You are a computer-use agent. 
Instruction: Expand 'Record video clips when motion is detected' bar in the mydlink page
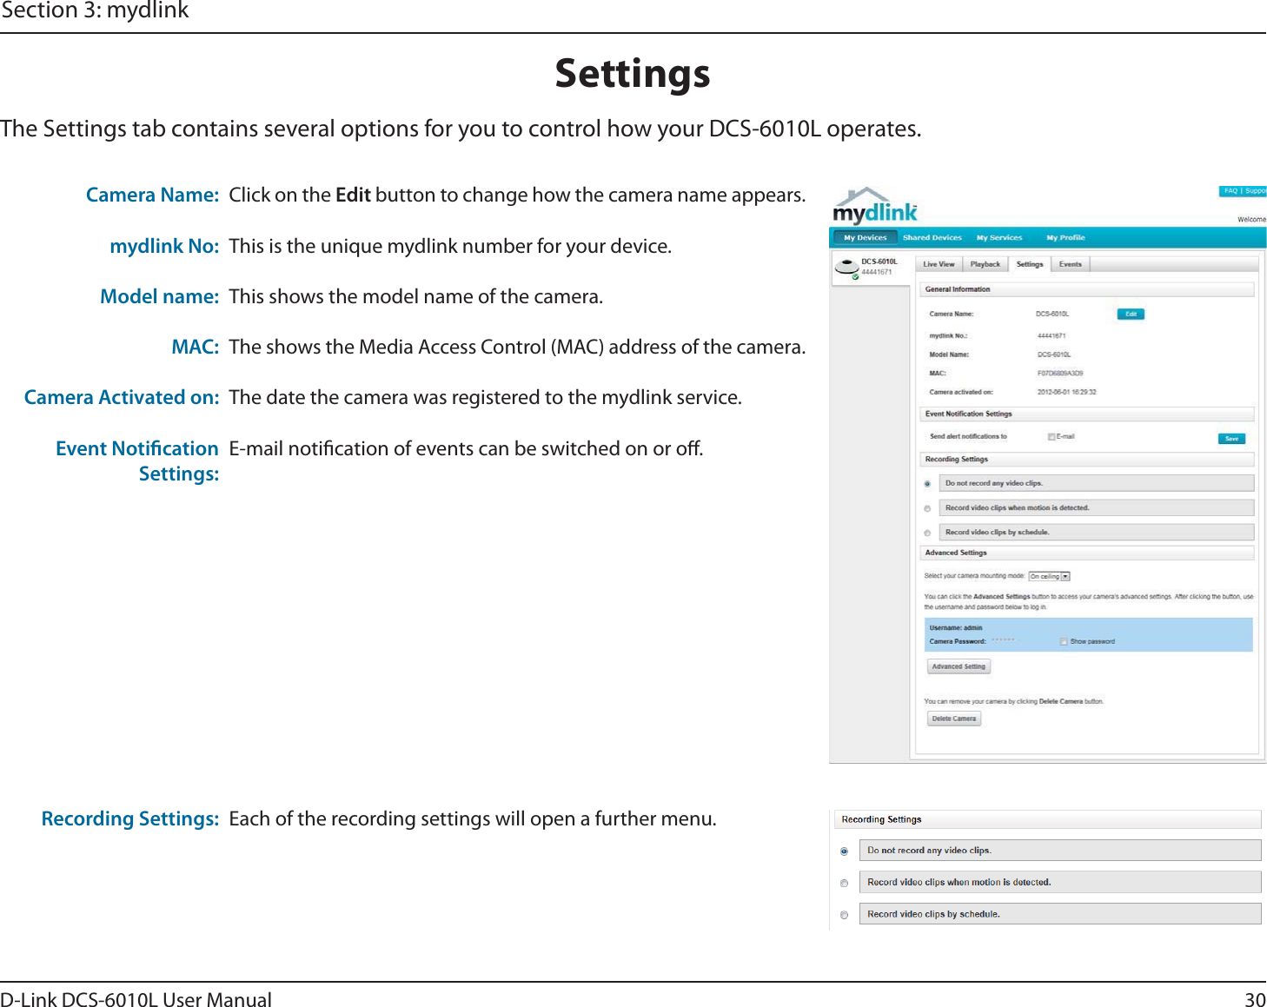(x=1097, y=507)
